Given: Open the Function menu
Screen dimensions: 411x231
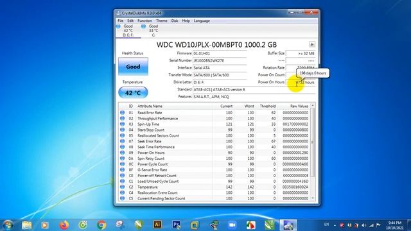Looking at the screenshot, I should tap(144, 21).
